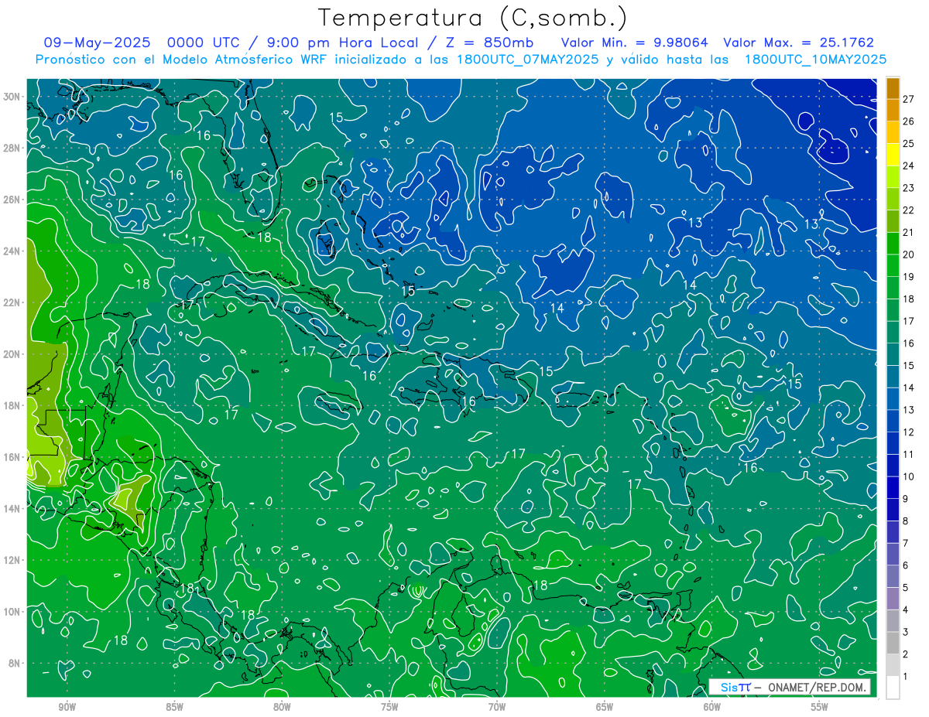Click the "30N" latitude axis label

(x=12, y=97)
